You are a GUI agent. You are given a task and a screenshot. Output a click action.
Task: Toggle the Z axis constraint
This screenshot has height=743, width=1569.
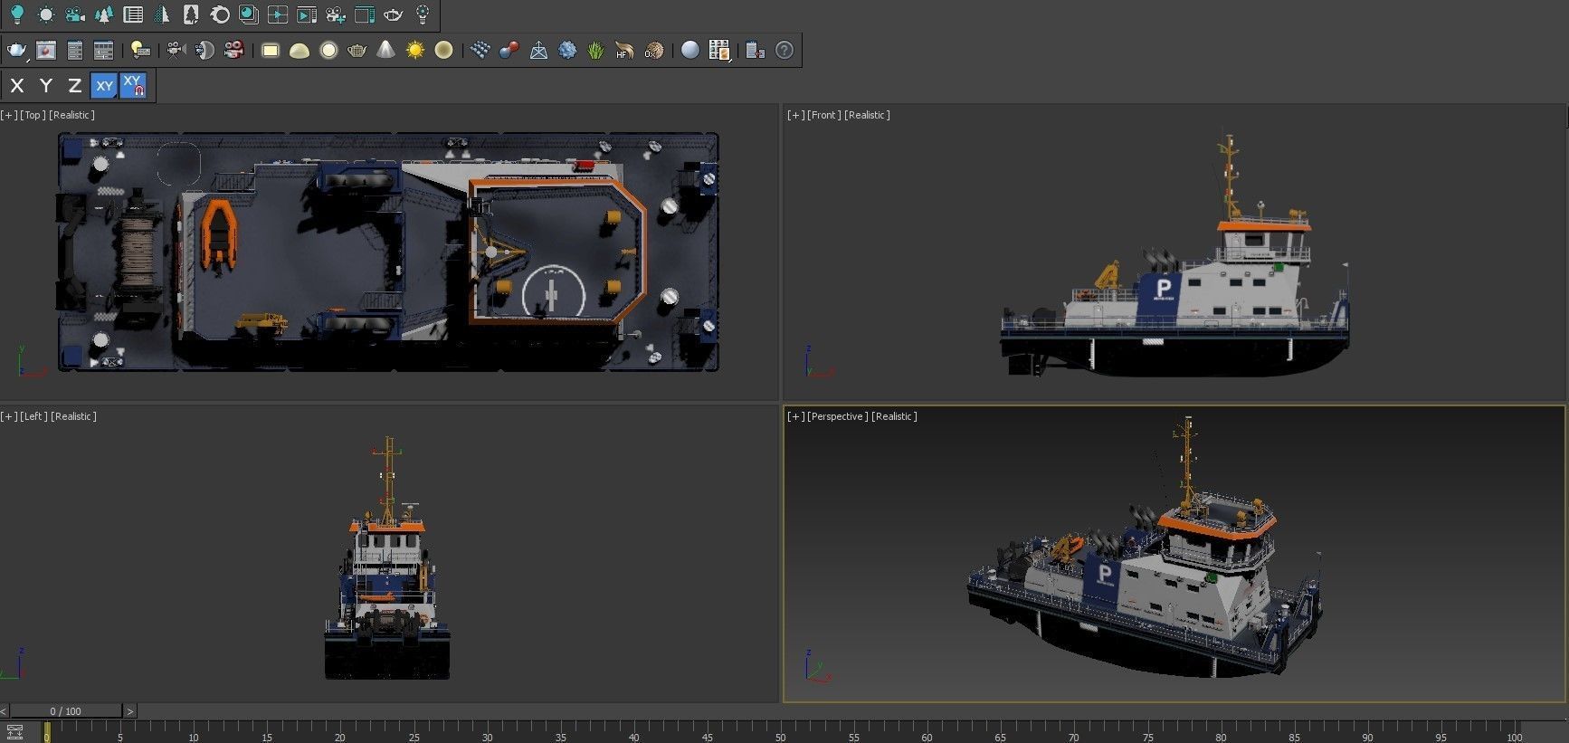coord(75,86)
